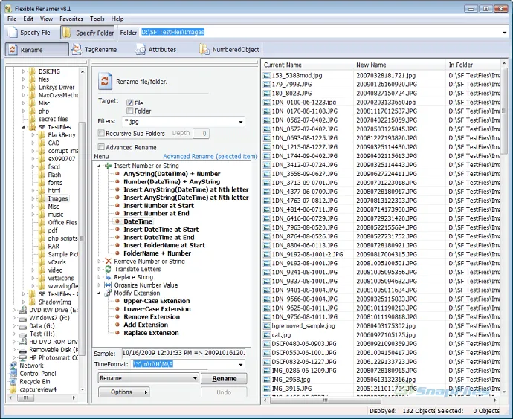Select the file IMG_2958.jpg
Image resolution: width=513 pixels, height=419 pixels.
coord(291,380)
